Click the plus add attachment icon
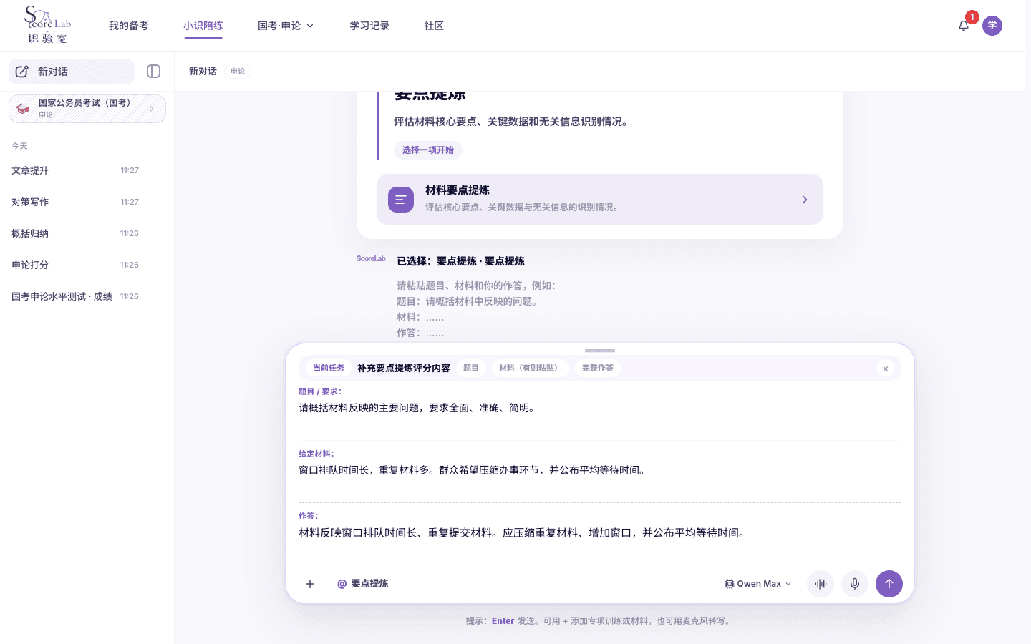Image resolution: width=1031 pixels, height=644 pixels. point(310,584)
